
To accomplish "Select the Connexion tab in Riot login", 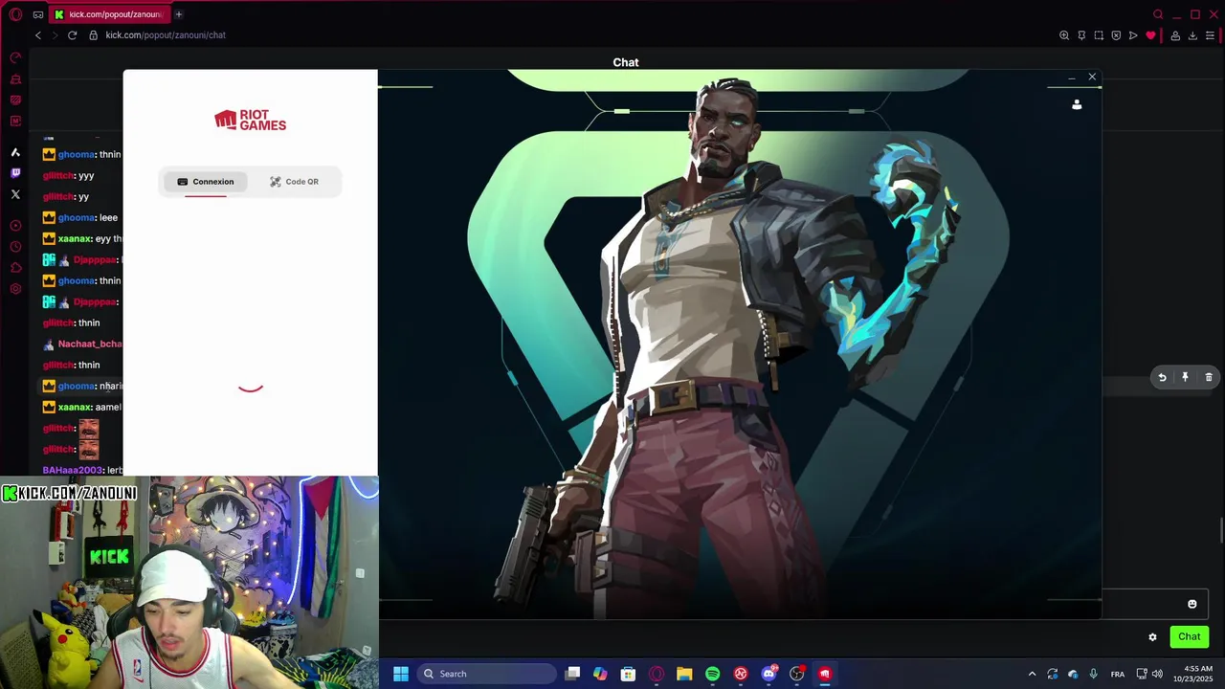I will [206, 182].
